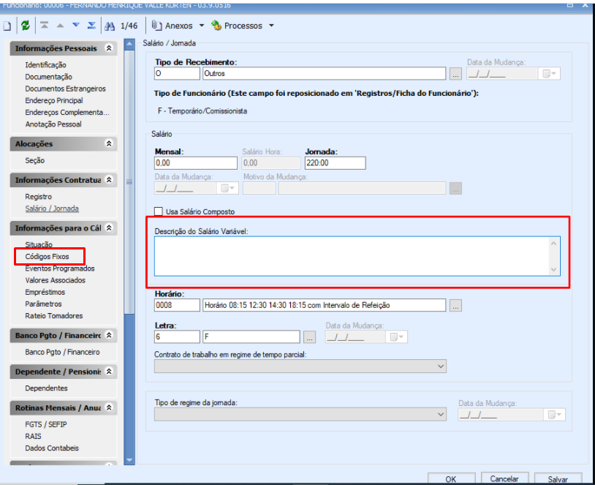The width and height of the screenshot is (595, 485).
Task: Open Processos dropdown arrow
Action: tap(271, 26)
